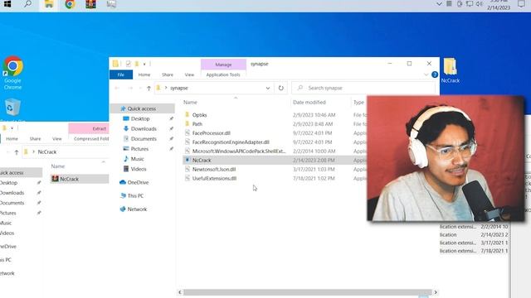
Task: Select Music in synapse sidebar
Action: click(137, 159)
